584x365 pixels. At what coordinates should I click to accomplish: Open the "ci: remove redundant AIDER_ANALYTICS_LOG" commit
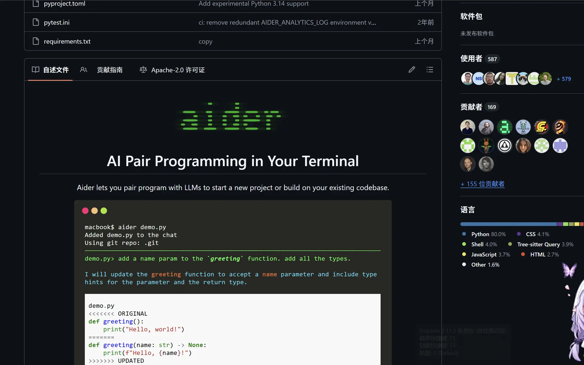[287, 23]
